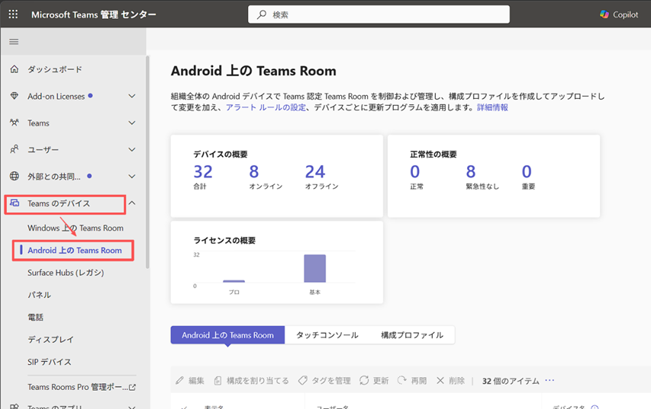
Task: Select Windows 上の Teams Room in the sidebar
Action: (76, 228)
